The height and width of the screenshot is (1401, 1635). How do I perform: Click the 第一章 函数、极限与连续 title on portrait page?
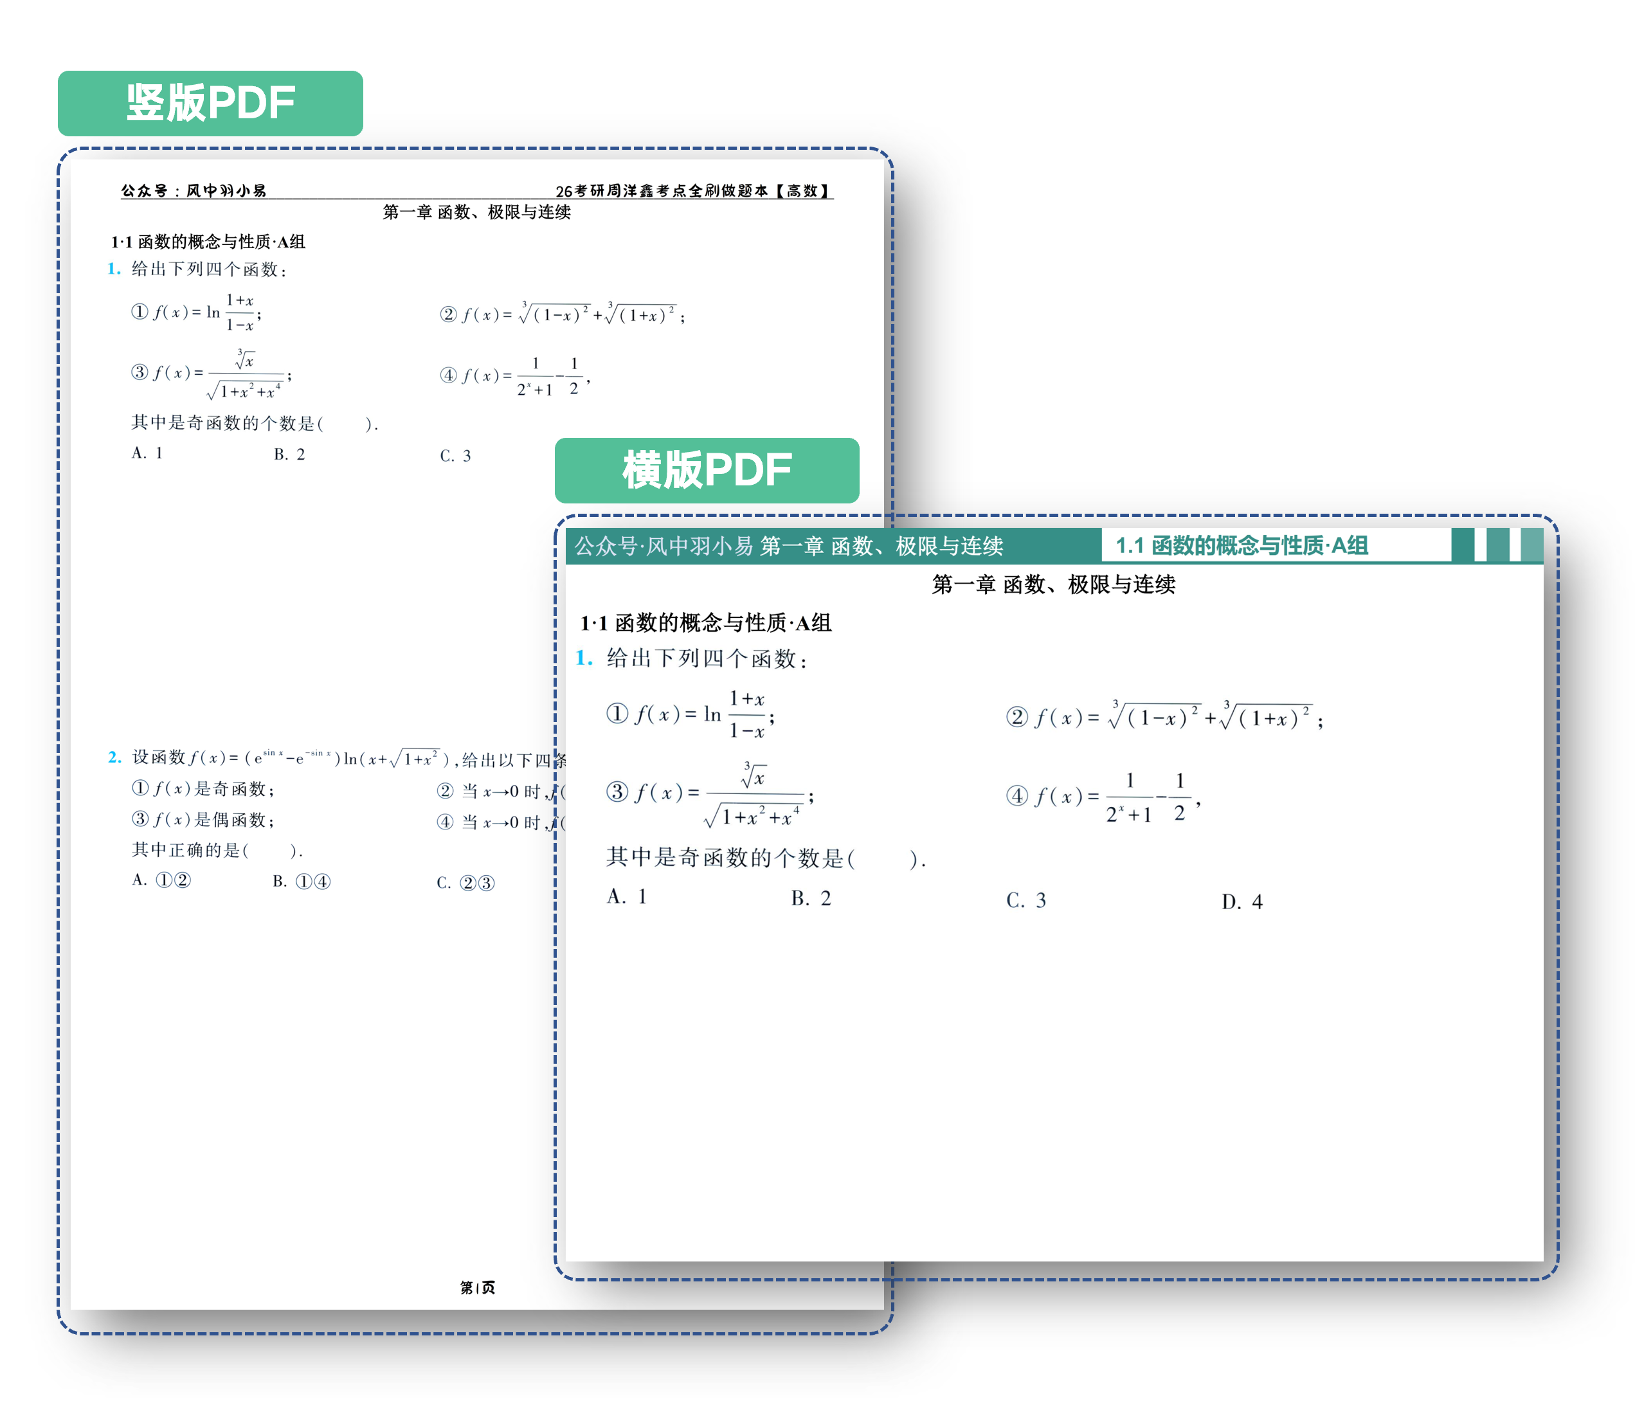coord(476,212)
